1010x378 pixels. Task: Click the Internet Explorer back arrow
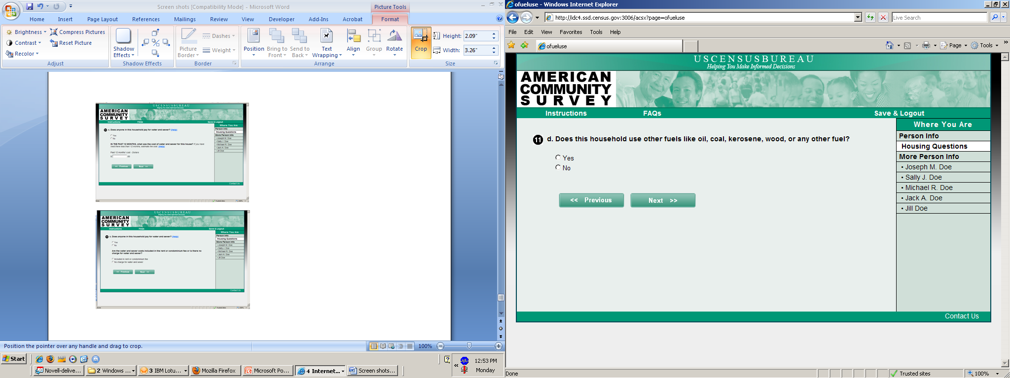[513, 18]
